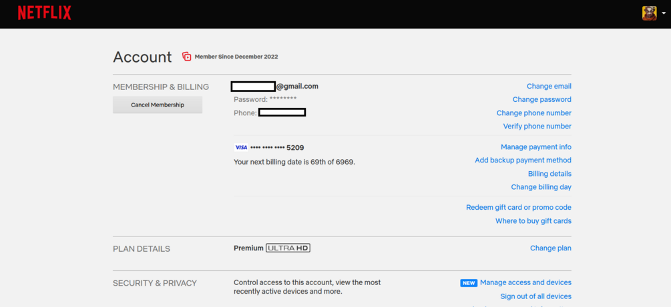The height and width of the screenshot is (307, 671).
Task: Click the Account heading
Action: tap(142, 57)
